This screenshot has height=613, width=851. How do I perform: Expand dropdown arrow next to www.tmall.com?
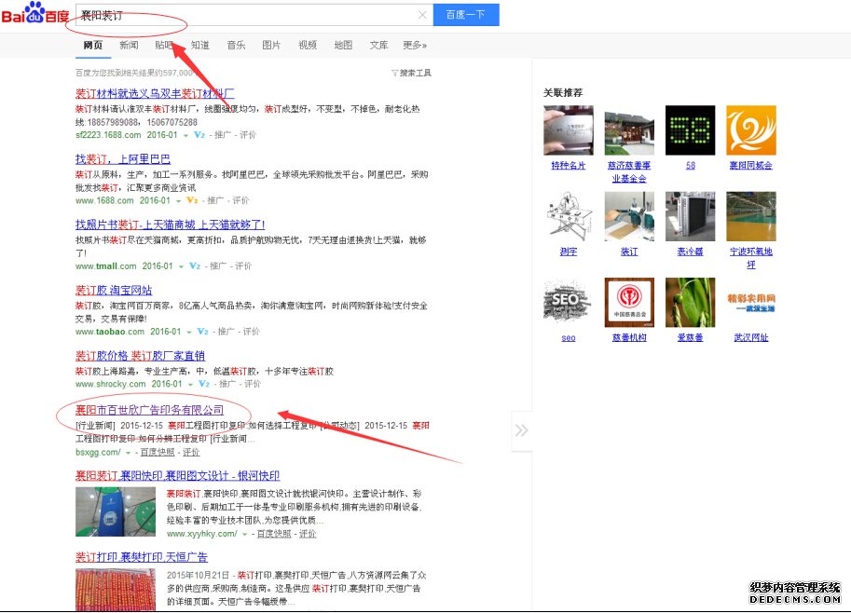tap(181, 266)
